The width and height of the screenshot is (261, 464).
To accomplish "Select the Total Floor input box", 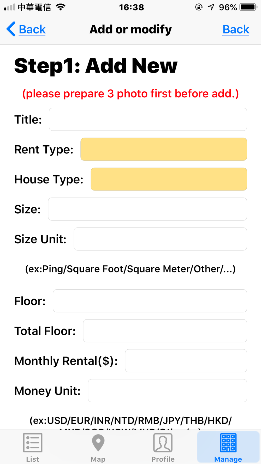I will [x=165, y=331].
